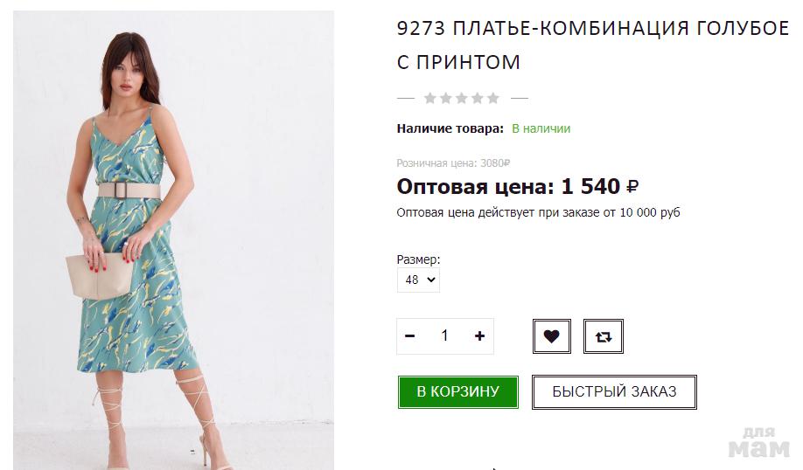803x470 pixels.
Task: Rate product with third star
Action: click(461, 98)
